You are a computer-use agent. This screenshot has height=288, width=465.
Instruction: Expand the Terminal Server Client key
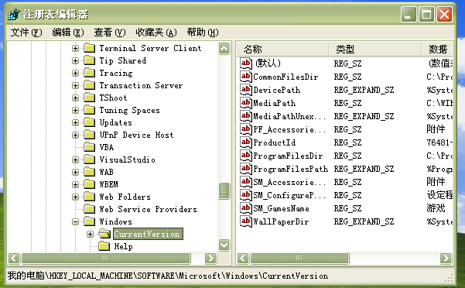(x=75, y=48)
